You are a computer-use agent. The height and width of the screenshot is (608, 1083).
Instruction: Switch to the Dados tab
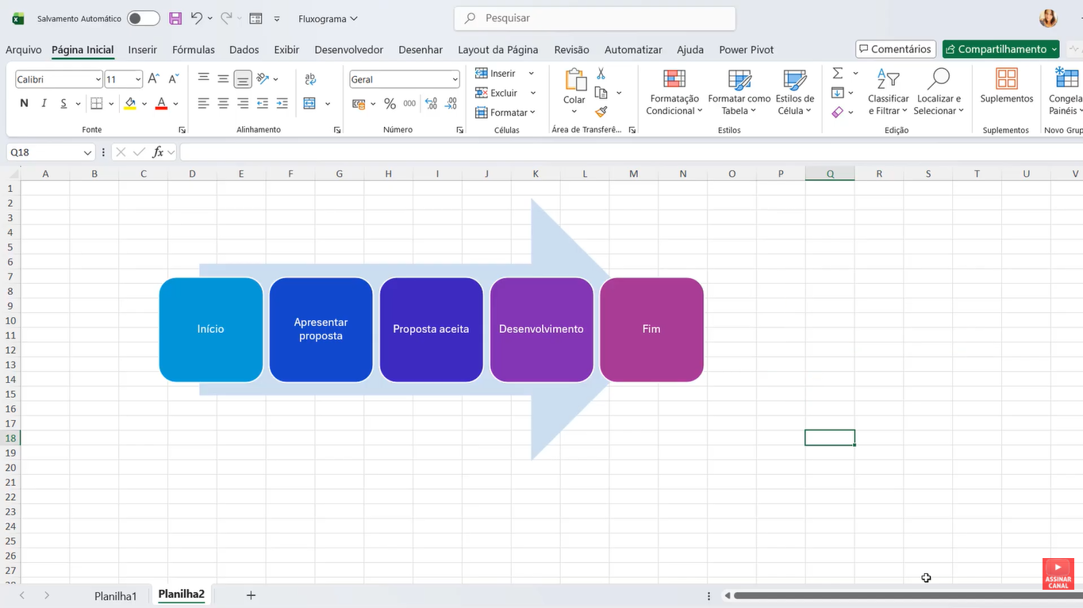tap(244, 49)
